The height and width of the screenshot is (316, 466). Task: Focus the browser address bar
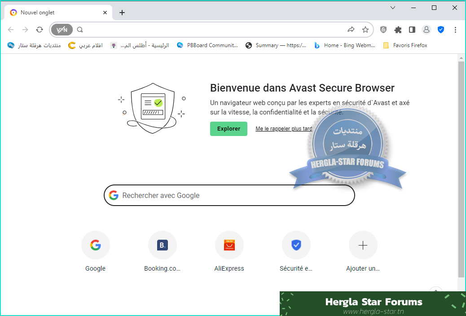[x=211, y=30]
